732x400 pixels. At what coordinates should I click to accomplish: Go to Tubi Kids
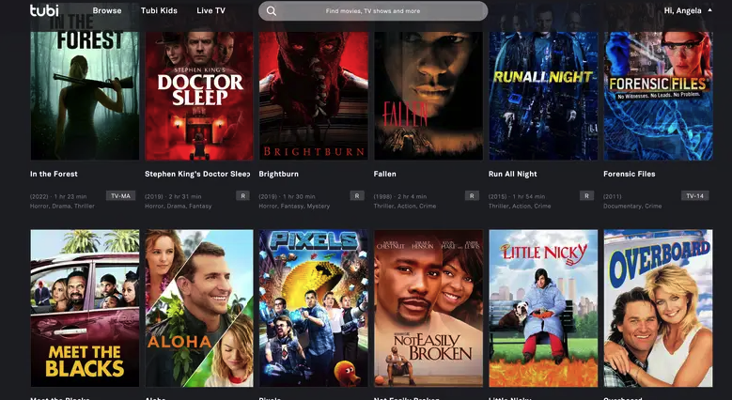click(159, 10)
